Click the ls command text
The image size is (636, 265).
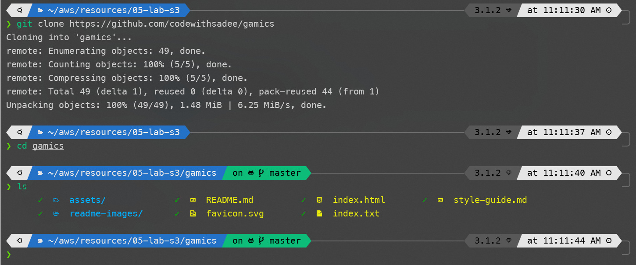tap(22, 186)
